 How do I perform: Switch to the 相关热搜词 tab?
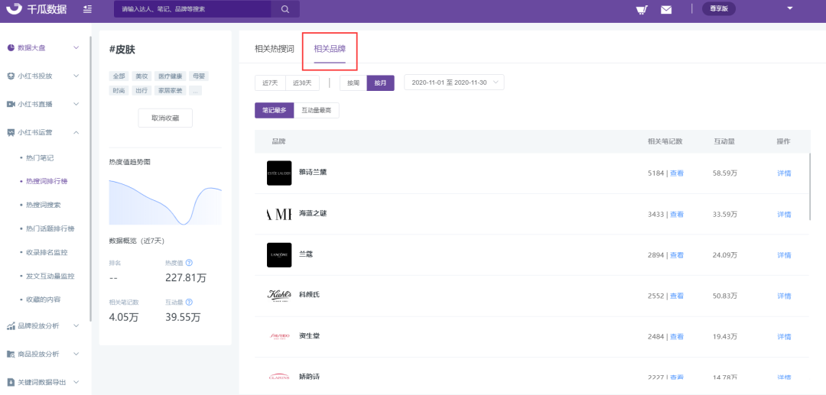click(x=275, y=49)
